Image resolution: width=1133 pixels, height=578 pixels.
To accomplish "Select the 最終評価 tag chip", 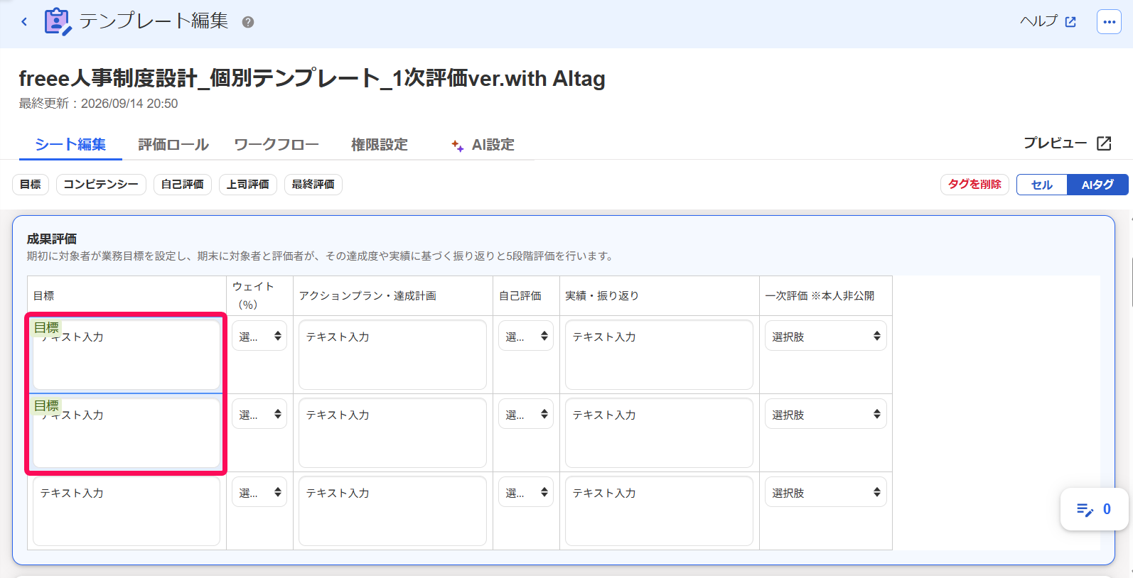I will pyautogui.click(x=313, y=184).
